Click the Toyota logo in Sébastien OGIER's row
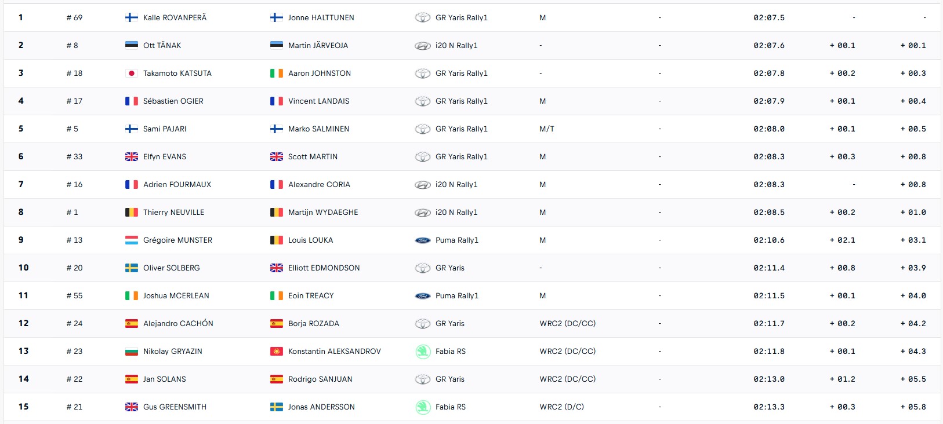Screen dimensions: 943x424 pyautogui.click(x=423, y=101)
